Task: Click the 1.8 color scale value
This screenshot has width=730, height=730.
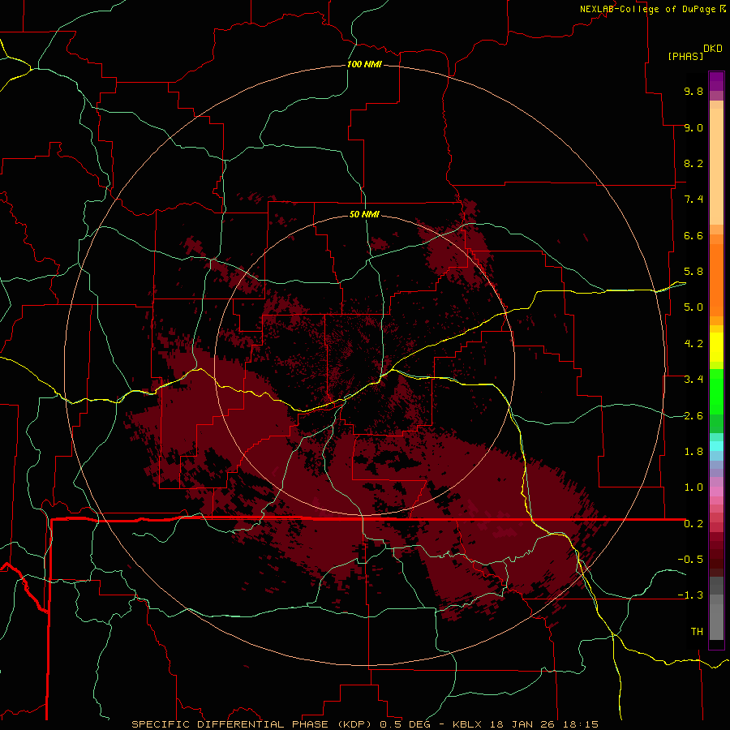Action: [x=693, y=452]
